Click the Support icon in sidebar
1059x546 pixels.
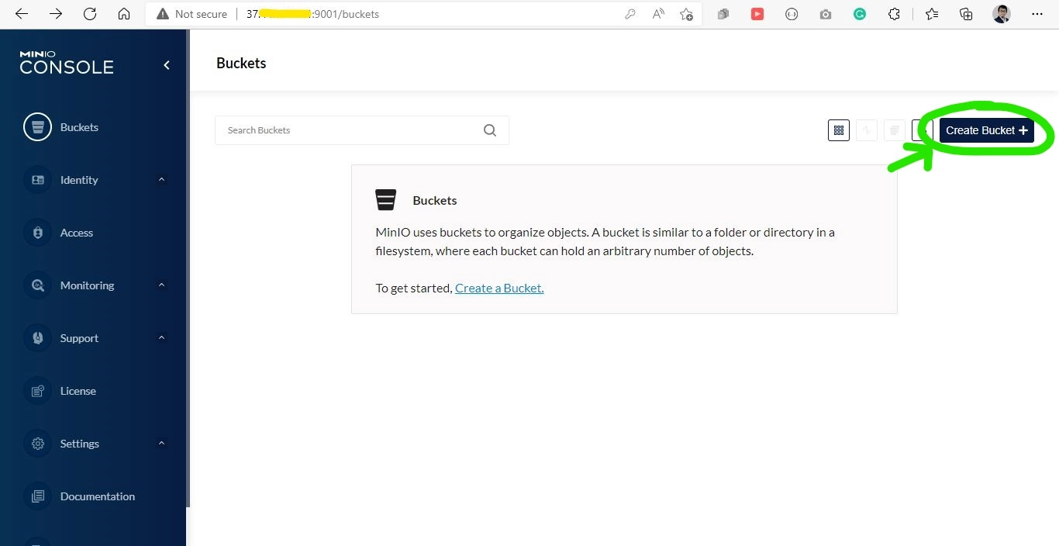coord(37,338)
